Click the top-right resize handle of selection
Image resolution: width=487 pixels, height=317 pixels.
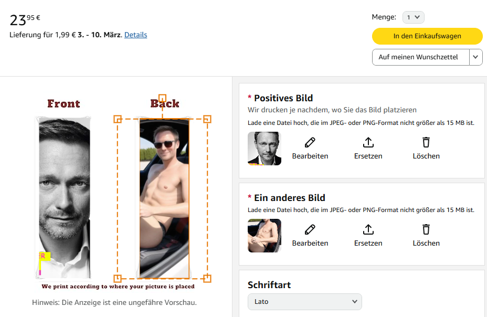coord(207,119)
